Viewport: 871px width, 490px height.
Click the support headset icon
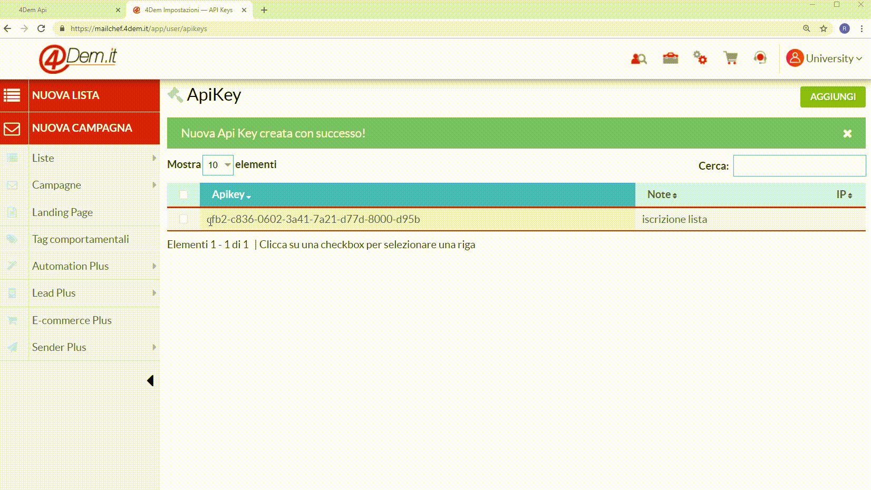pos(760,57)
